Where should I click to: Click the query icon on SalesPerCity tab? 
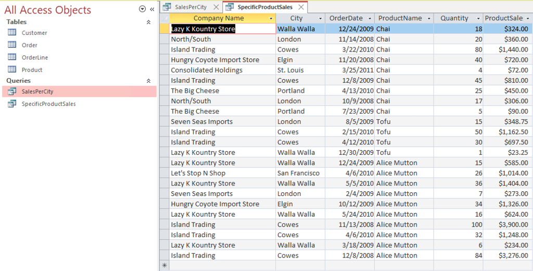pos(167,7)
